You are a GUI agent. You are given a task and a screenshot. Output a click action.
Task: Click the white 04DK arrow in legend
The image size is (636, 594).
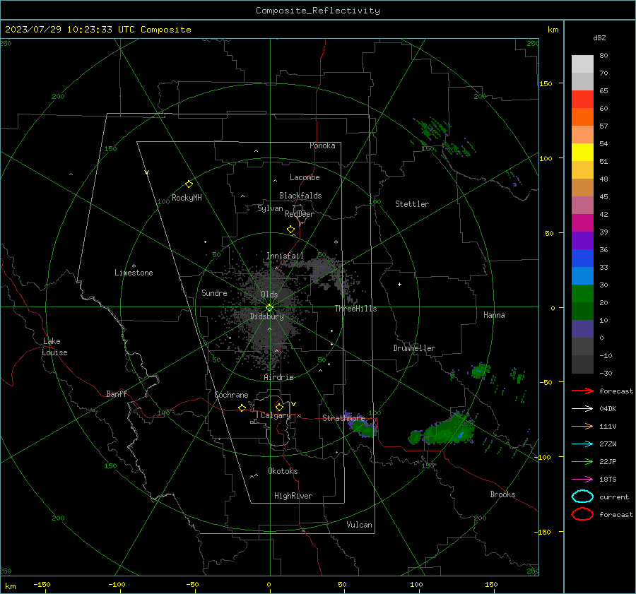pyautogui.click(x=582, y=408)
